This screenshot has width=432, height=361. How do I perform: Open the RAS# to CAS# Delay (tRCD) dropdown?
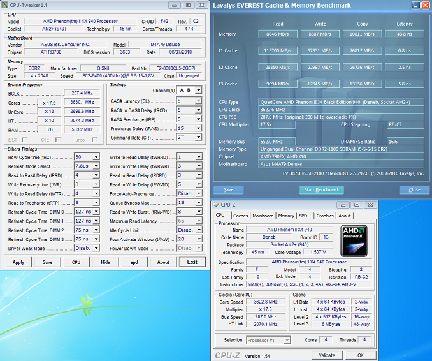click(x=198, y=110)
